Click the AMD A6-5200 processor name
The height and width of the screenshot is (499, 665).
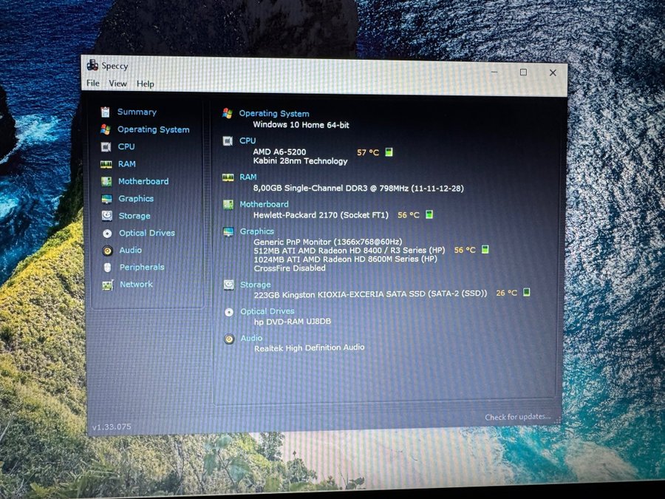tap(279, 152)
